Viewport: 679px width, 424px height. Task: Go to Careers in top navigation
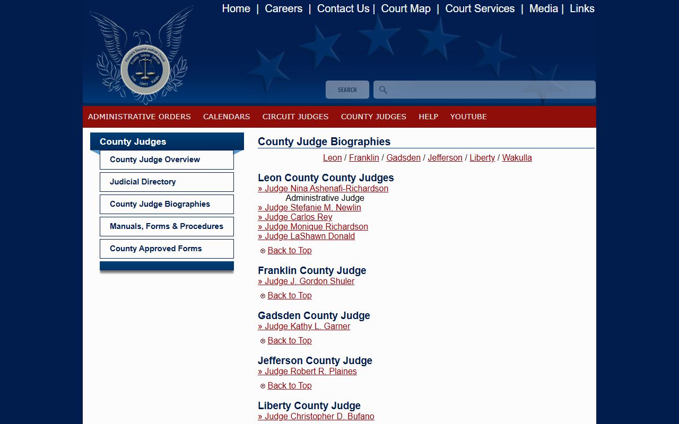click(x=284, y=8)
